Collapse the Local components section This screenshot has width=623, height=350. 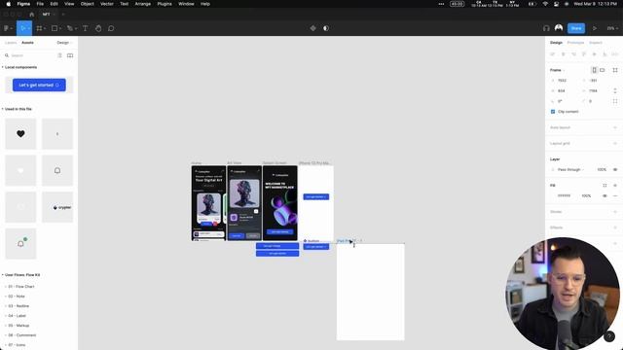click(x=3, y=67)
